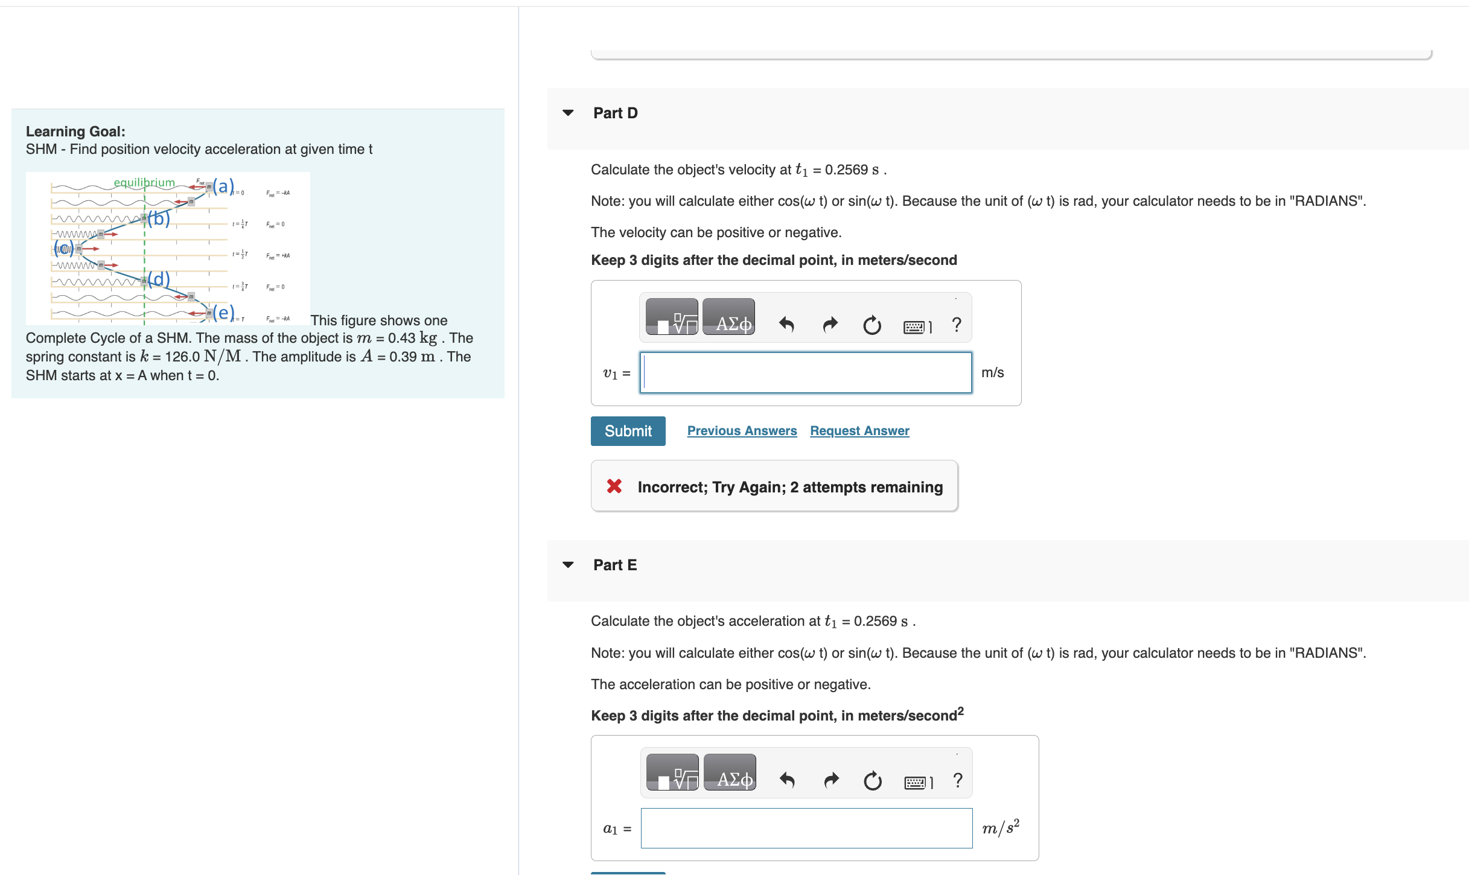Open the on-screen keyboard in Part D

tap(915, 325)
